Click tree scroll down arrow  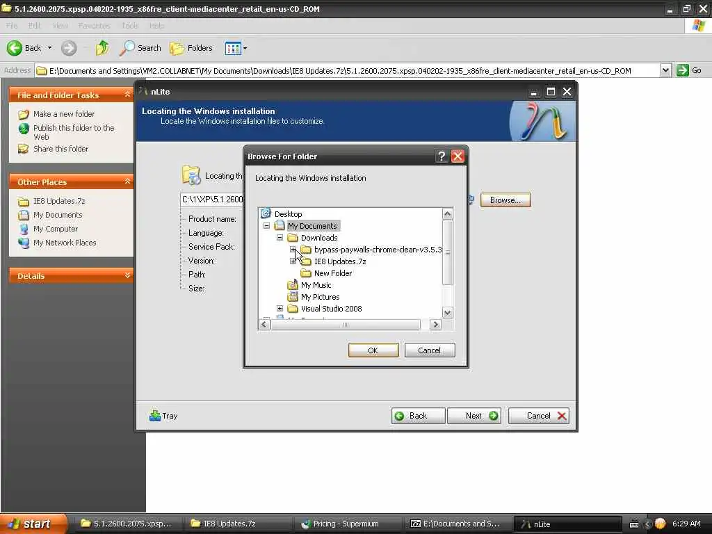point(447,312)
